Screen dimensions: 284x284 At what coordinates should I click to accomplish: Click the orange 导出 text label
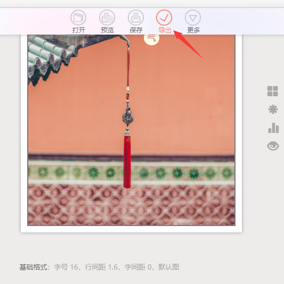pos(165,30)
